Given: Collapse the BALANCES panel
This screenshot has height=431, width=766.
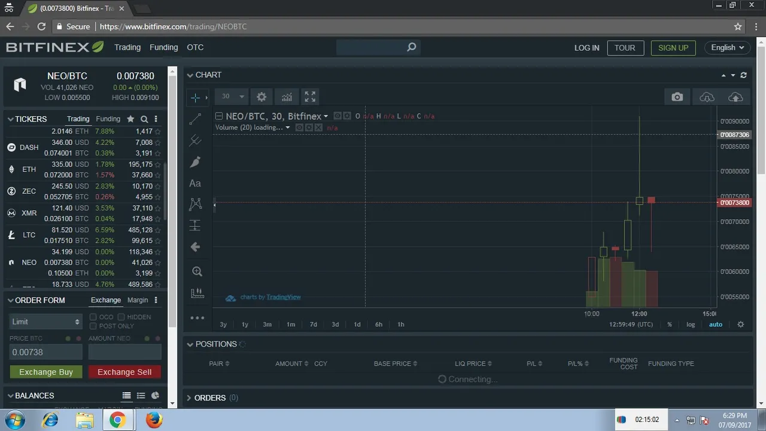Looking at the screenshot, I should [10, 396].
